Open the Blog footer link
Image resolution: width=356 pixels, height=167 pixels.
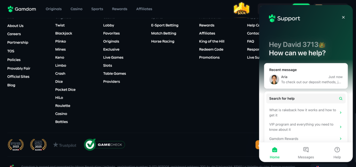point(11,85)
